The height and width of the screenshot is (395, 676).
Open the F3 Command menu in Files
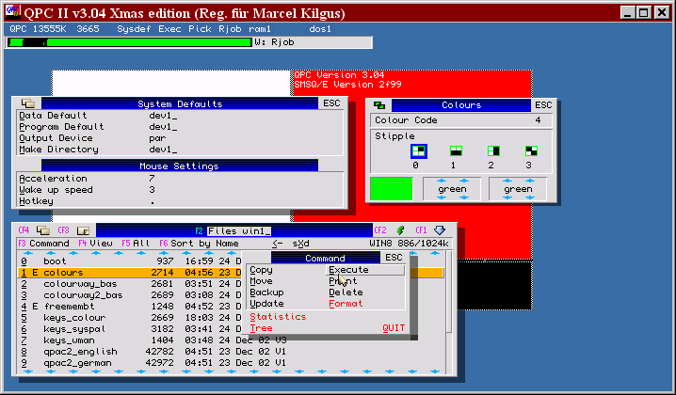click(x=42, y=244)
